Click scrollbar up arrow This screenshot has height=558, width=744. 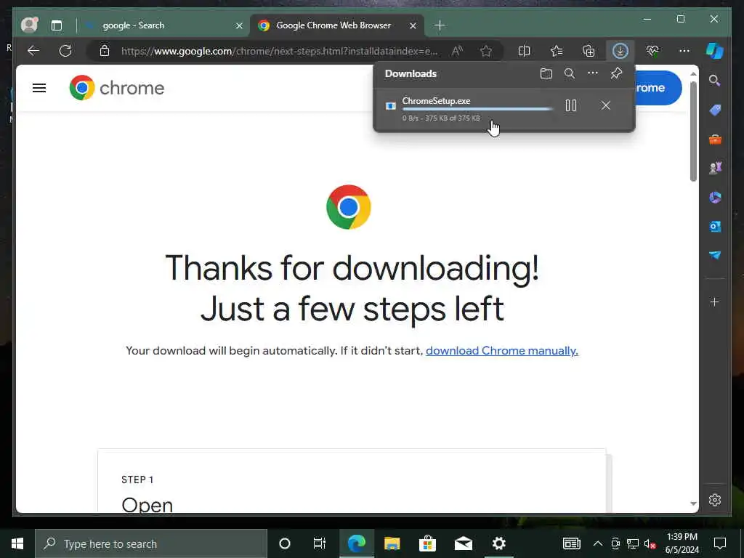tap(693, 73)
